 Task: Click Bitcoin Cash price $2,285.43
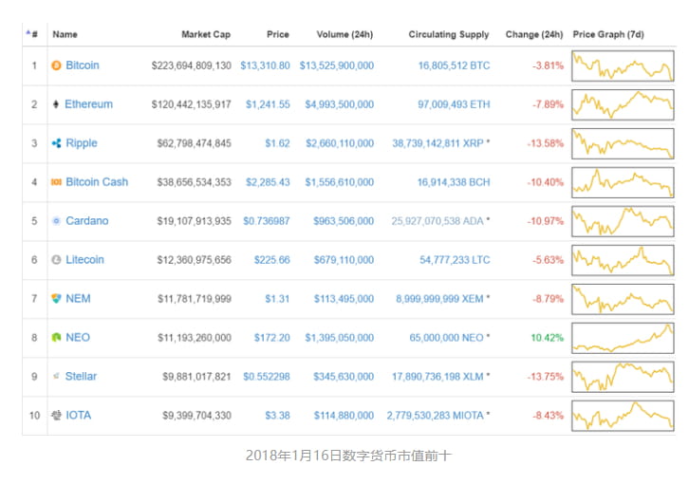[268, 182]
